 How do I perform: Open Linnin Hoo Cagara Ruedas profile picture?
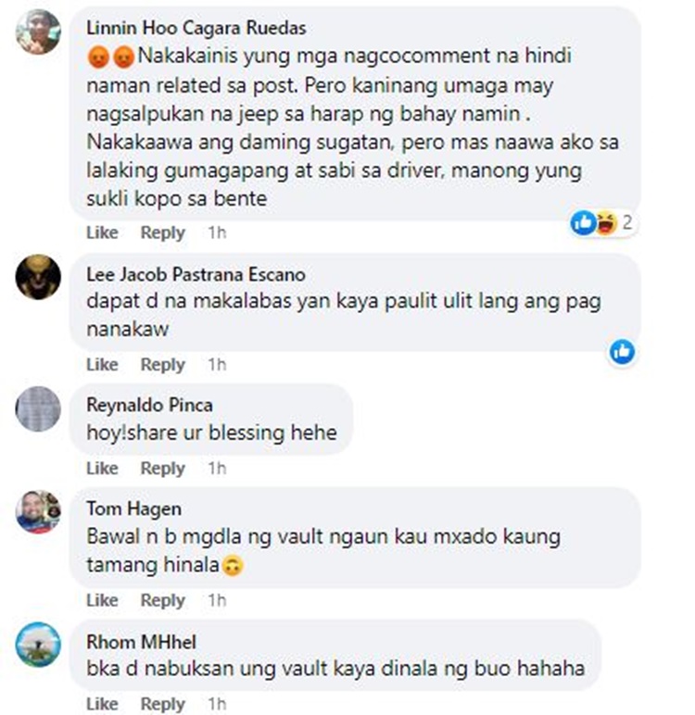coord(38,31)
